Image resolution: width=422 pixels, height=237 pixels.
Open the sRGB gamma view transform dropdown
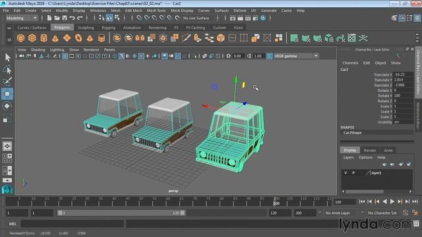(296, 56)
